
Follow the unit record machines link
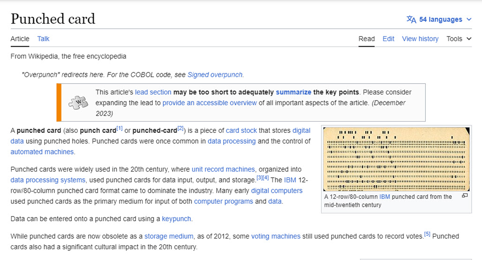pos(223,170)
